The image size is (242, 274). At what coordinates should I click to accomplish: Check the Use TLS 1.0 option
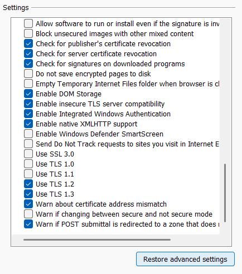point(28,164)
